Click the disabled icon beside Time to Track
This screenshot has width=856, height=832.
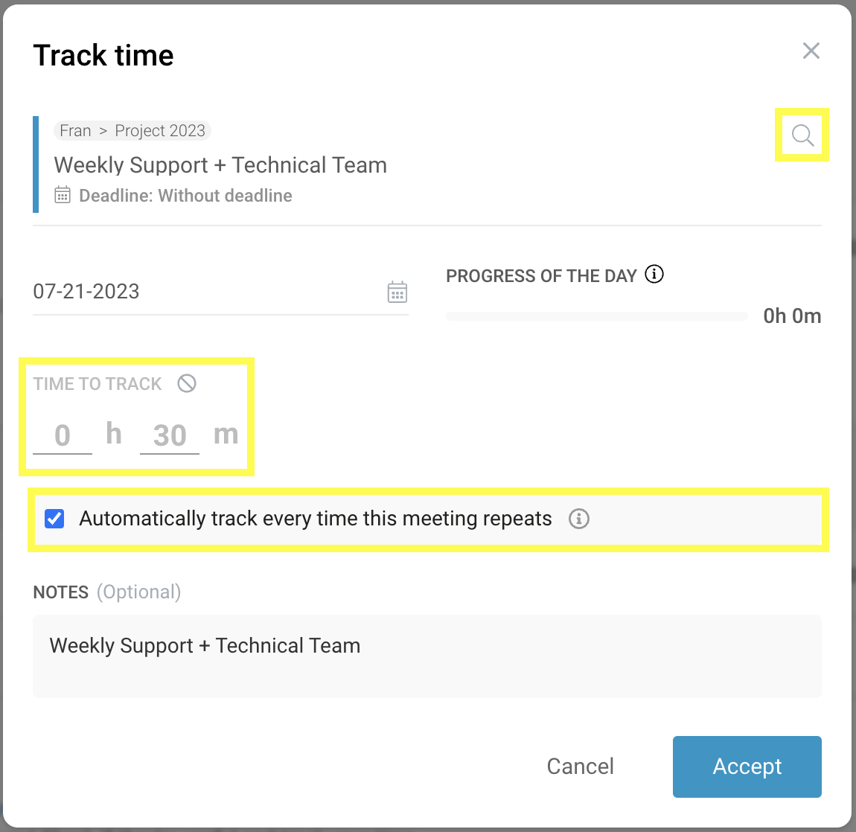click(187, 383)
